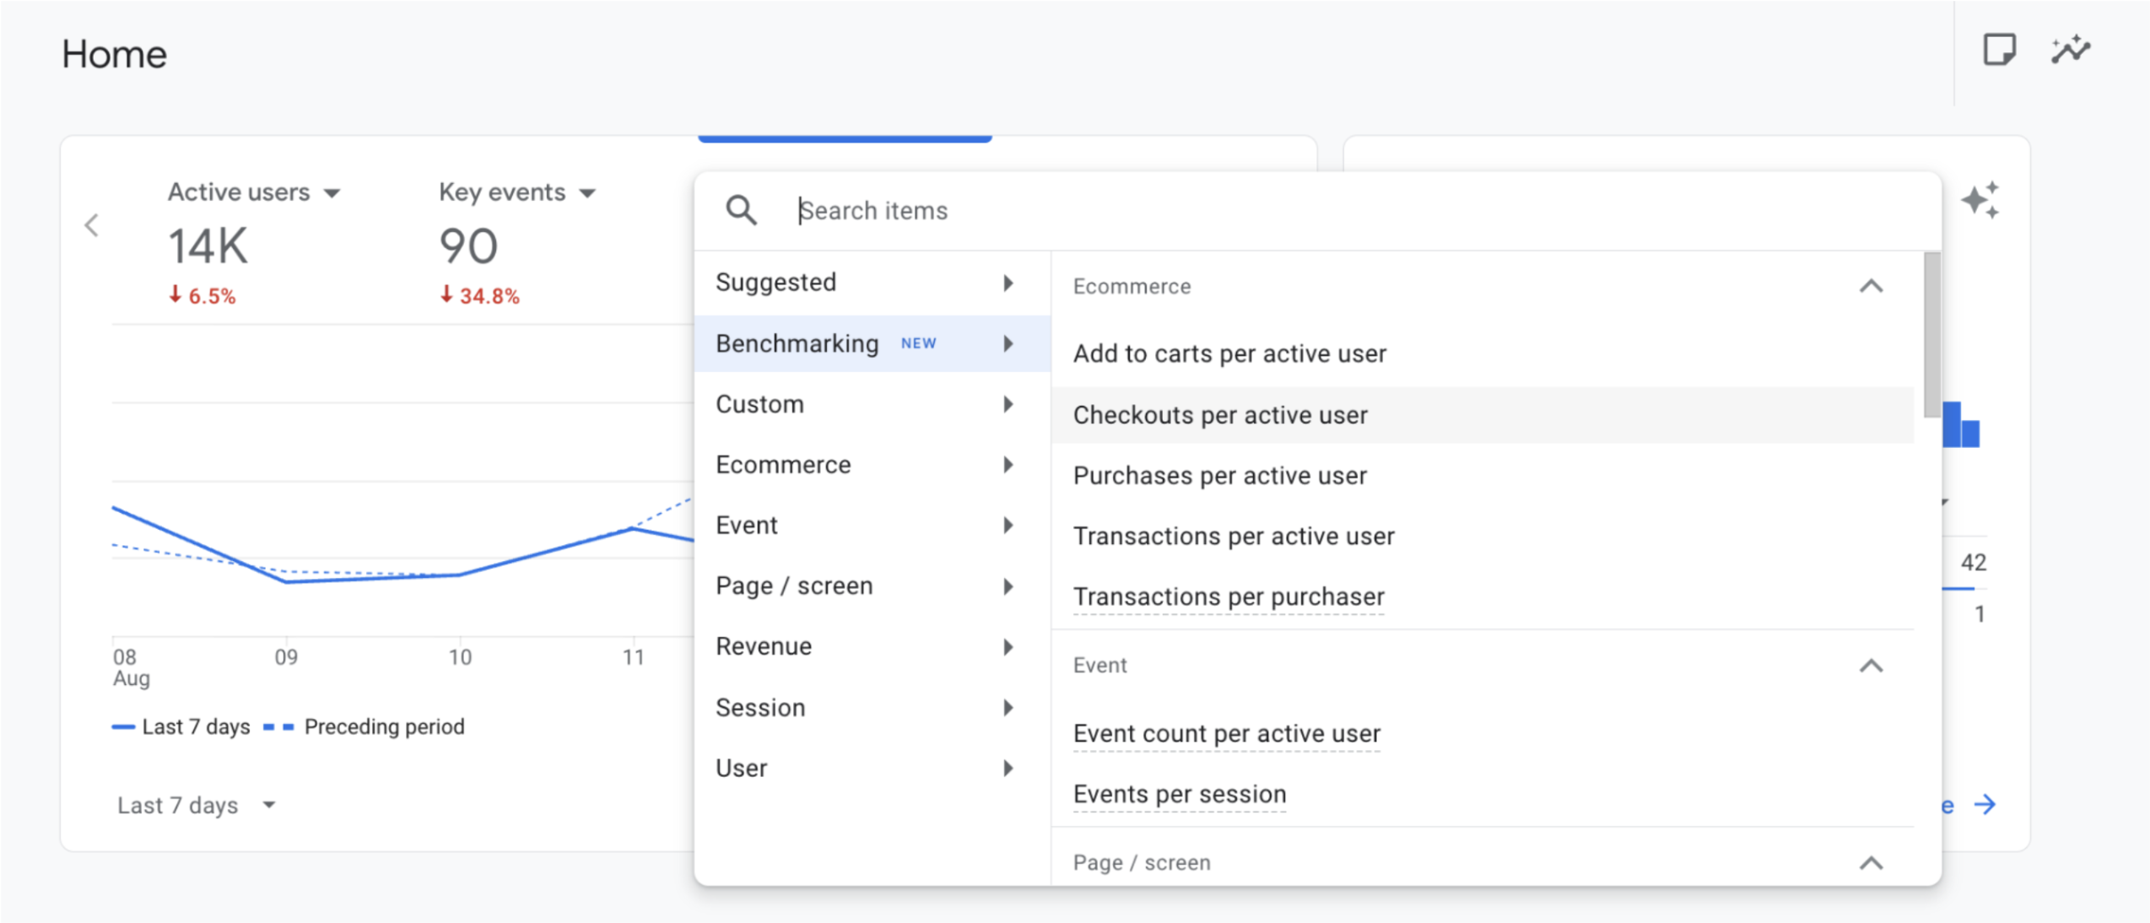Viewport: 2150px width, 923px height.
Task: Collapse the Ecommerce section chevron
Action: click(x=1871, y=286)
